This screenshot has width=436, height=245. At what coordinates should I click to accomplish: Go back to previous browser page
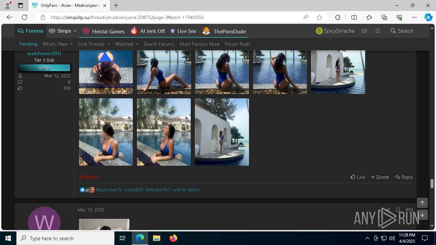click(10, 17)
